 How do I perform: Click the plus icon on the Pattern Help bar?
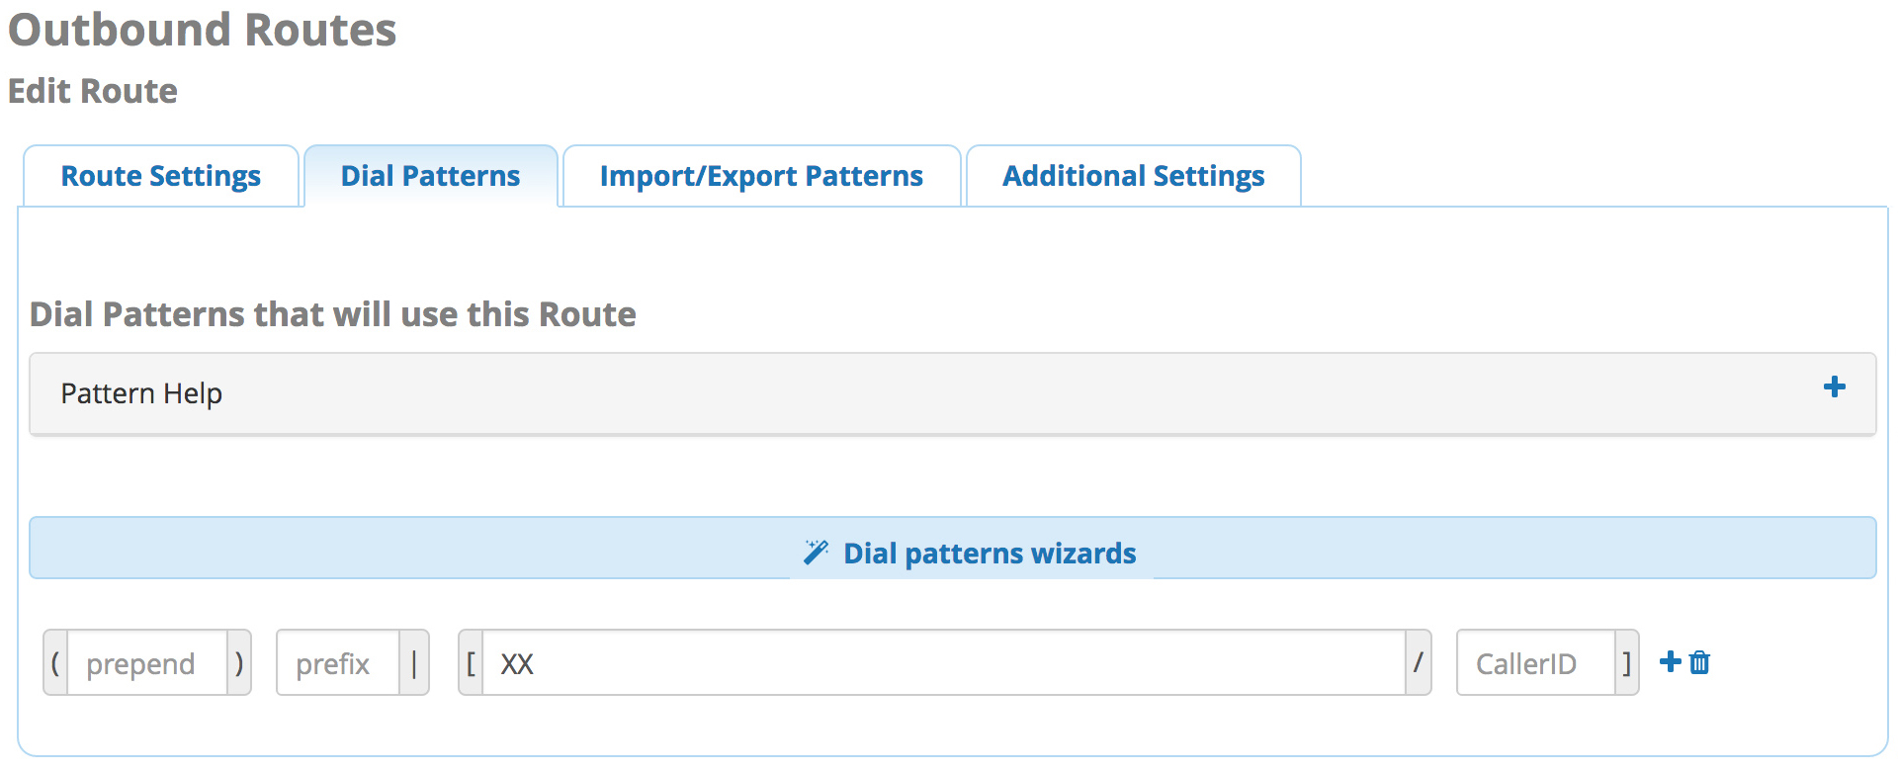coord(1835,387)
